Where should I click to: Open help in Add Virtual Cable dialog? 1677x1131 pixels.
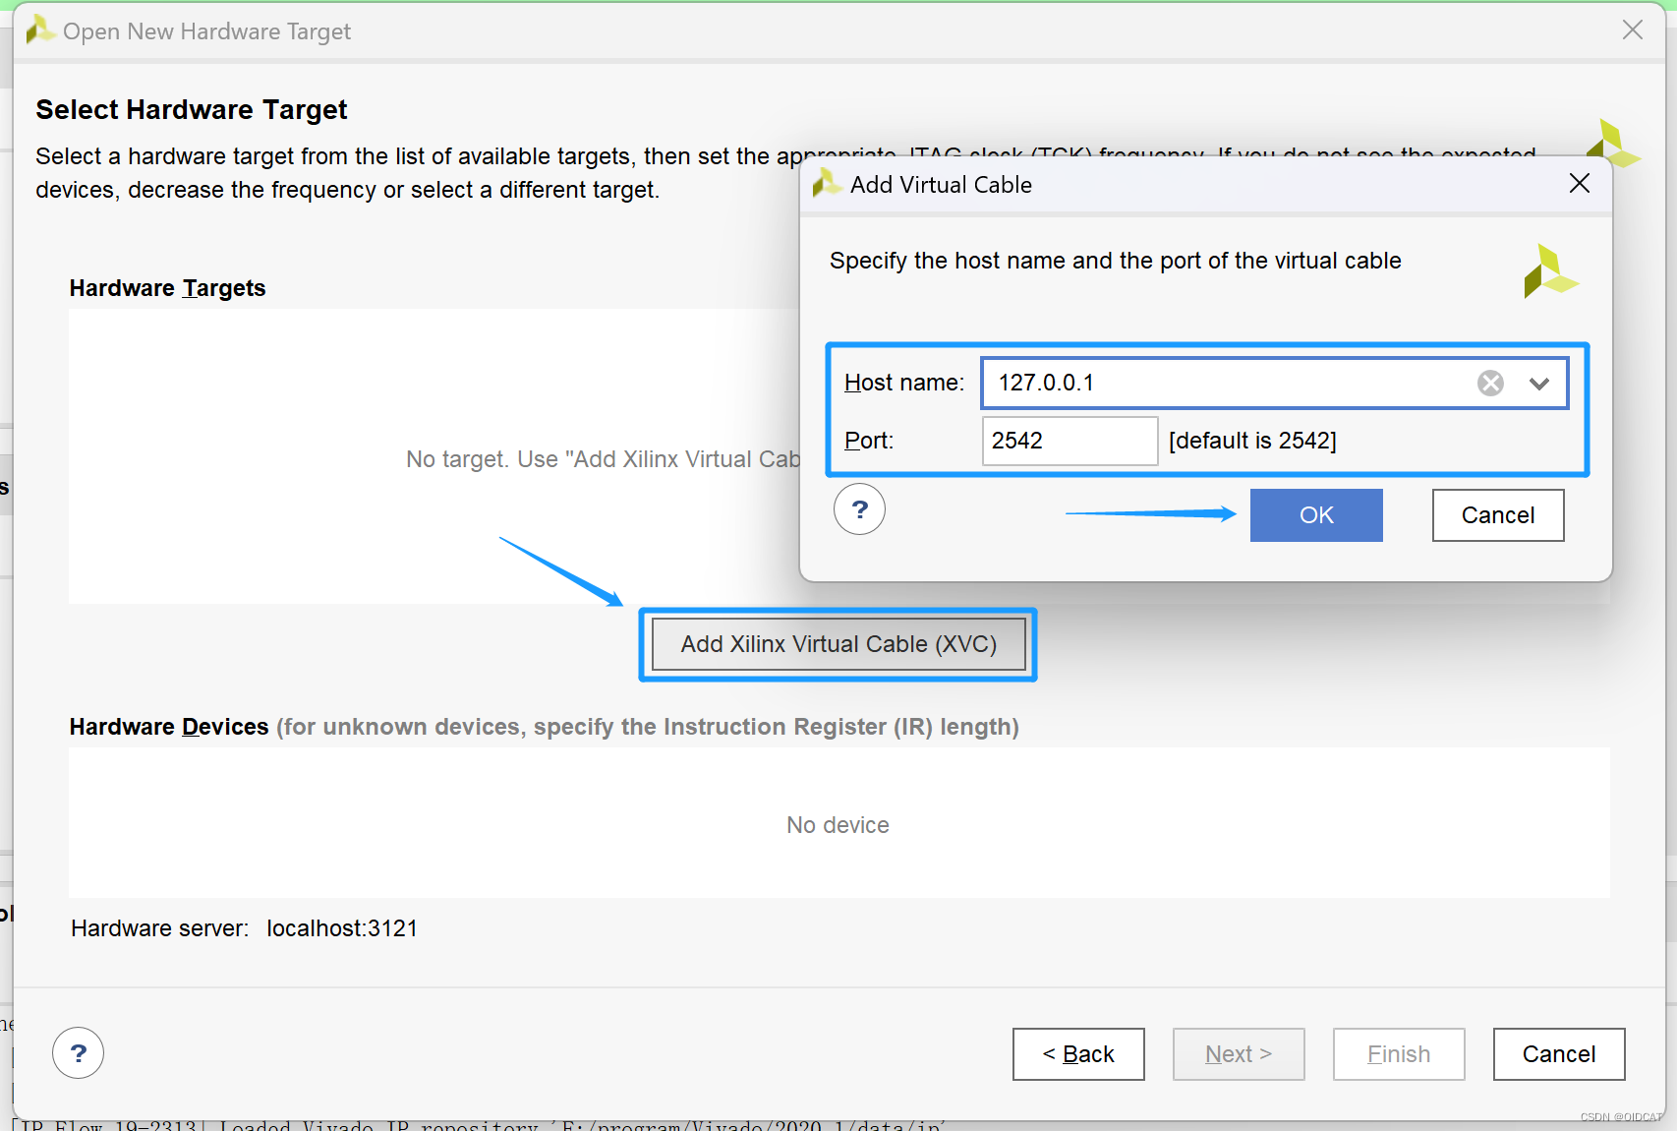tap(860, 509)
